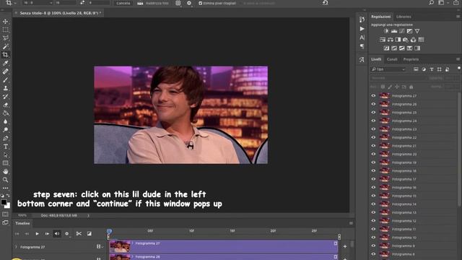Hide the Fotogramma 22 layer
This screenshot has width=462, height=260.
pos(373,137)
